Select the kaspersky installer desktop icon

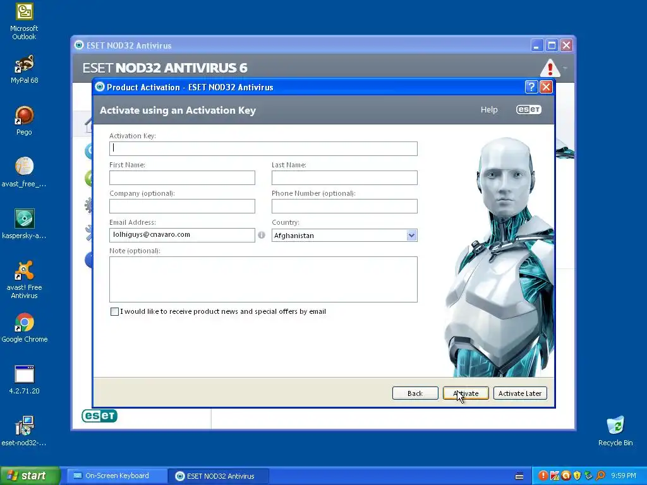[24, 224]
